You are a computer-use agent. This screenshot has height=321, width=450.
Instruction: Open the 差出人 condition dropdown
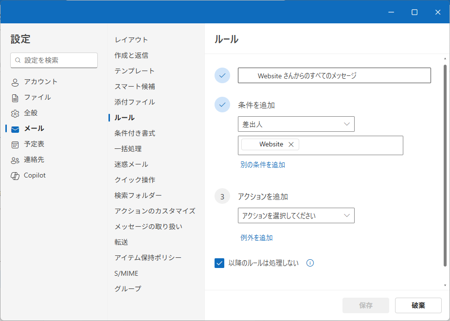(296, 124)
